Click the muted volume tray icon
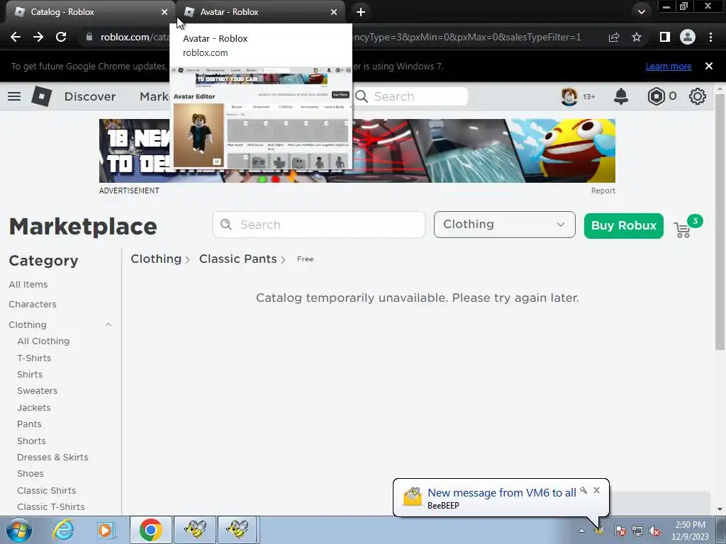Viewport: 726px width, 544px height. click(x=654, y=531)
